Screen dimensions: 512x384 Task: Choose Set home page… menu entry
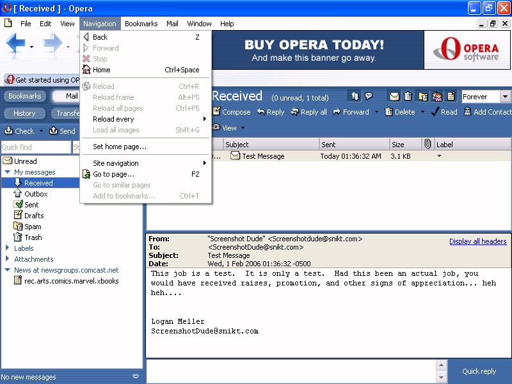pyautogui.click(x=146, y=147)
